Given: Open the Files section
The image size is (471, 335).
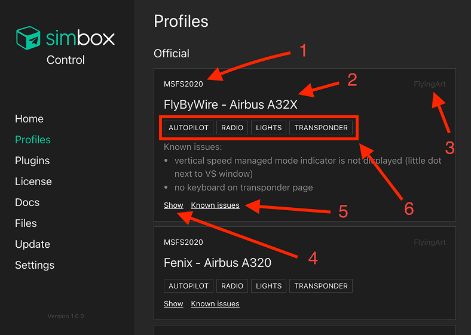Looking at the screenshot, I should [26, 223].
